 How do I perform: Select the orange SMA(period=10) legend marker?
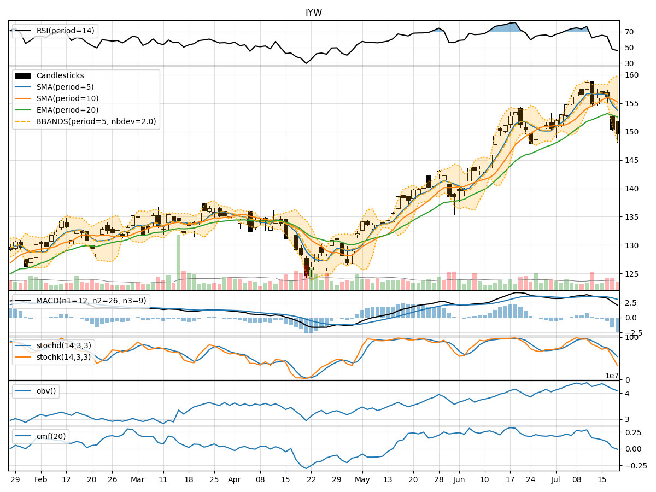point(23,99)
